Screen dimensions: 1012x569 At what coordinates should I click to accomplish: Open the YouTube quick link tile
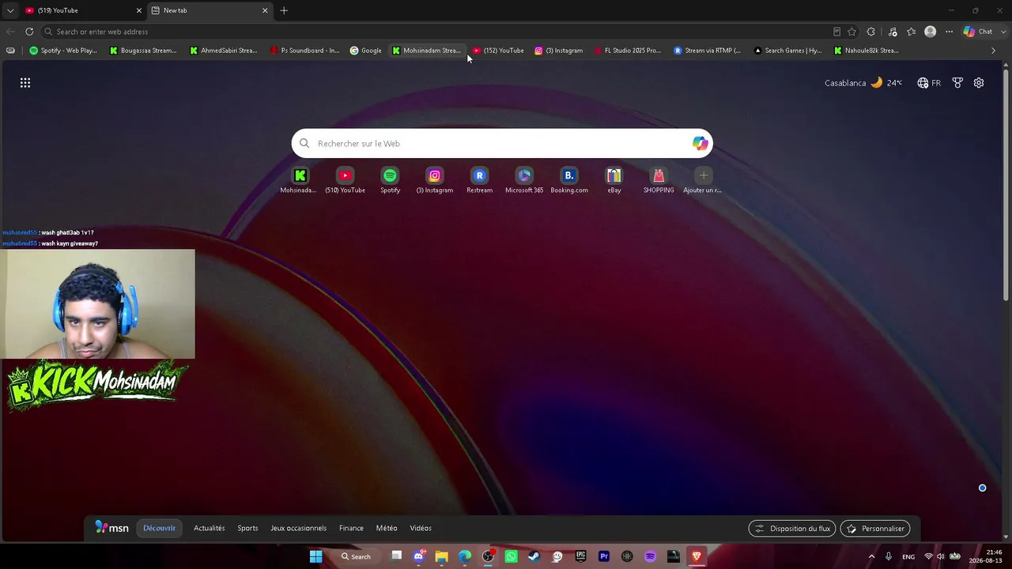pyautogui.click(x=345, y=179)
